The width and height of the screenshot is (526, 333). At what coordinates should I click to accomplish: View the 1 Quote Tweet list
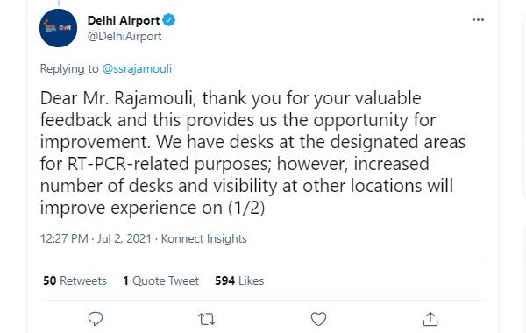(x=161, y=280)
